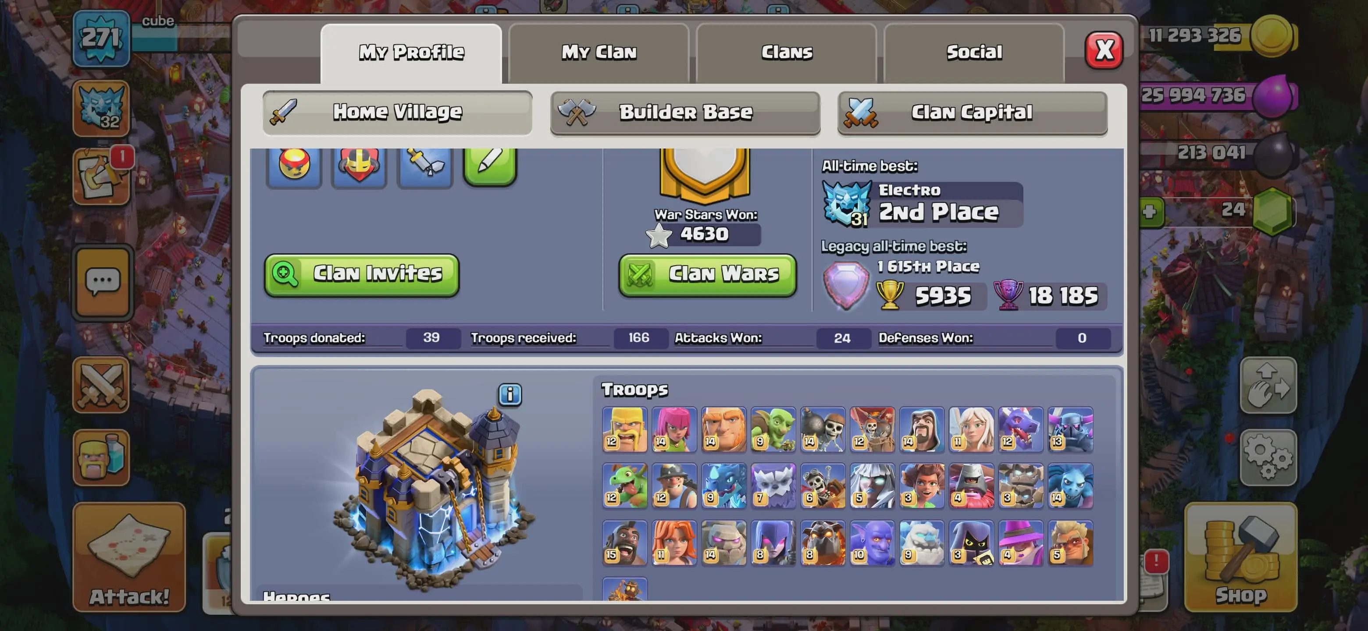Select the Barbarian troop icon
Viewport: 1368px width, 631px height.
(x=624, y=429)
